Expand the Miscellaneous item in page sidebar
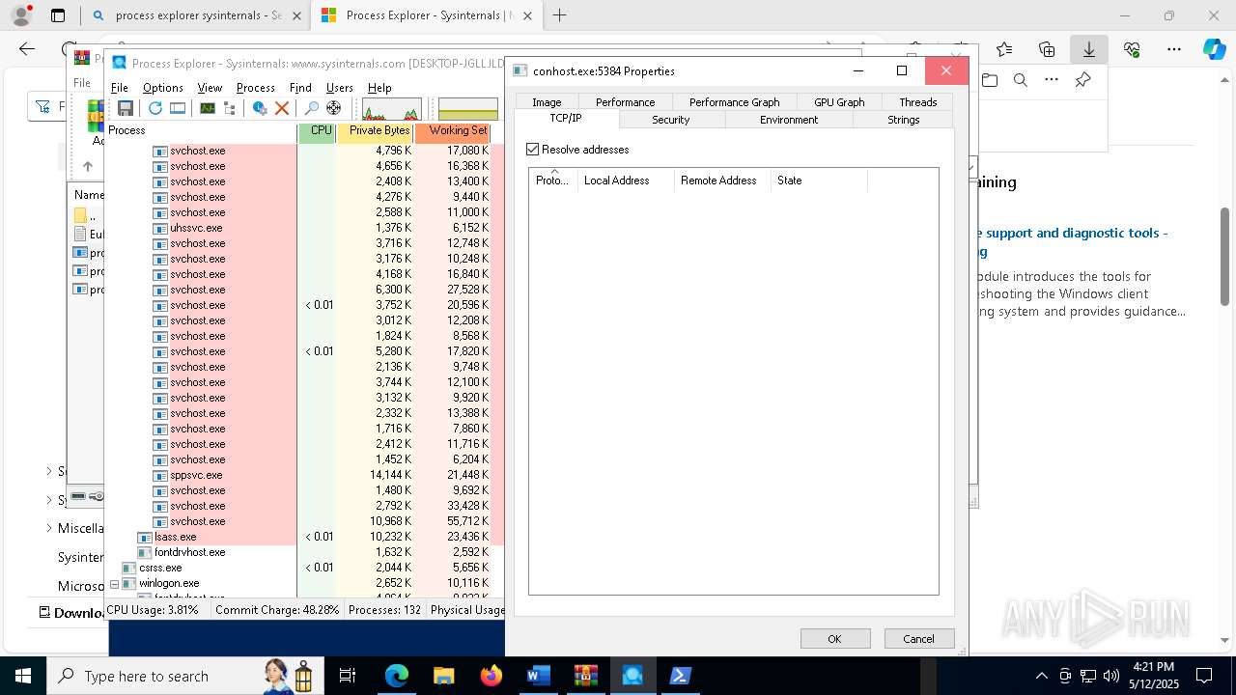 pyautogui.click(x=49, y=528)
